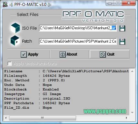Click the left arrow of horizontal scrollbar

[6, 118]
